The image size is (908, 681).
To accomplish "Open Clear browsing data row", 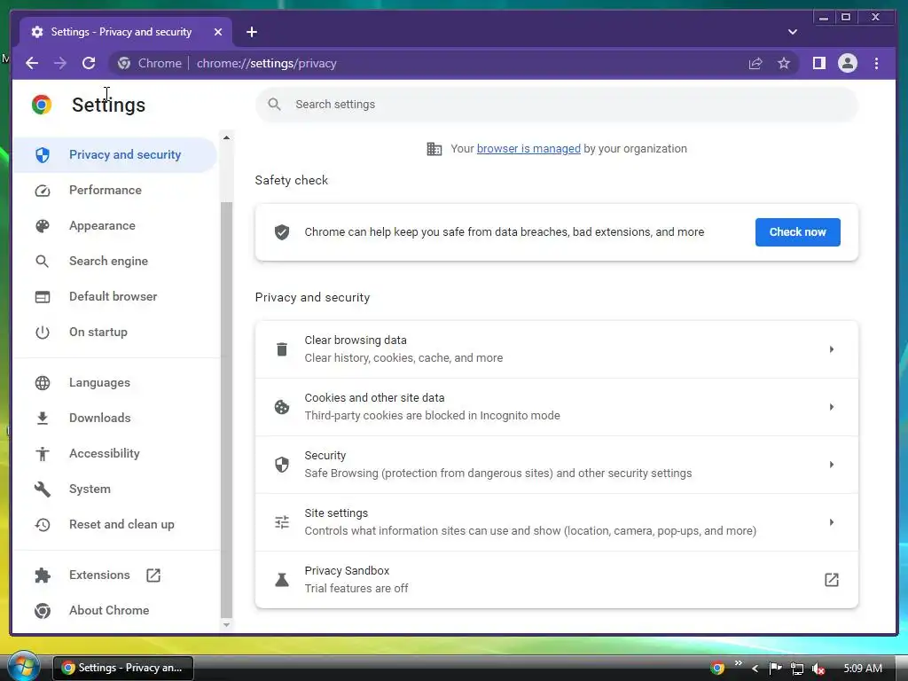I will click(557, 349).
